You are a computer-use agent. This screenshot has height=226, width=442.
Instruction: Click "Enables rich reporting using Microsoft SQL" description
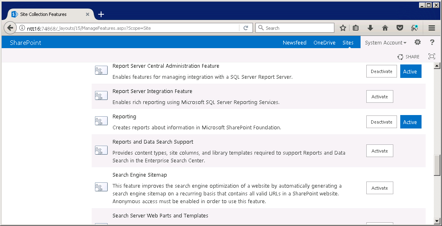coord(196,102)
